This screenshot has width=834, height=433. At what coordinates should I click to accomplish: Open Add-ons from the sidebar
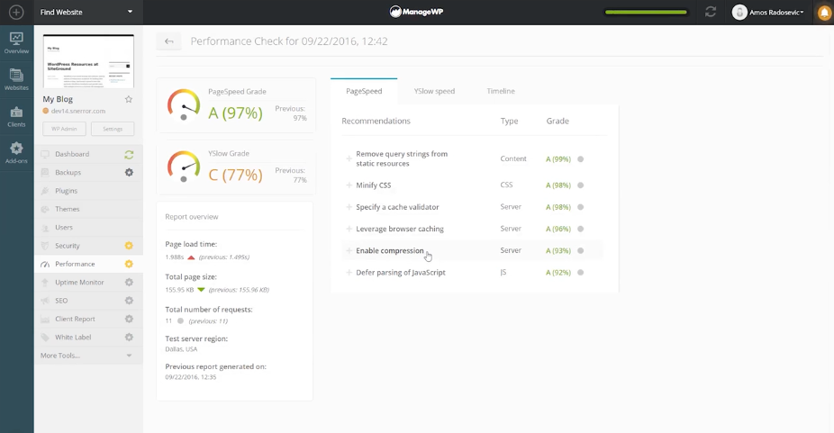click(x=16, y=153)
